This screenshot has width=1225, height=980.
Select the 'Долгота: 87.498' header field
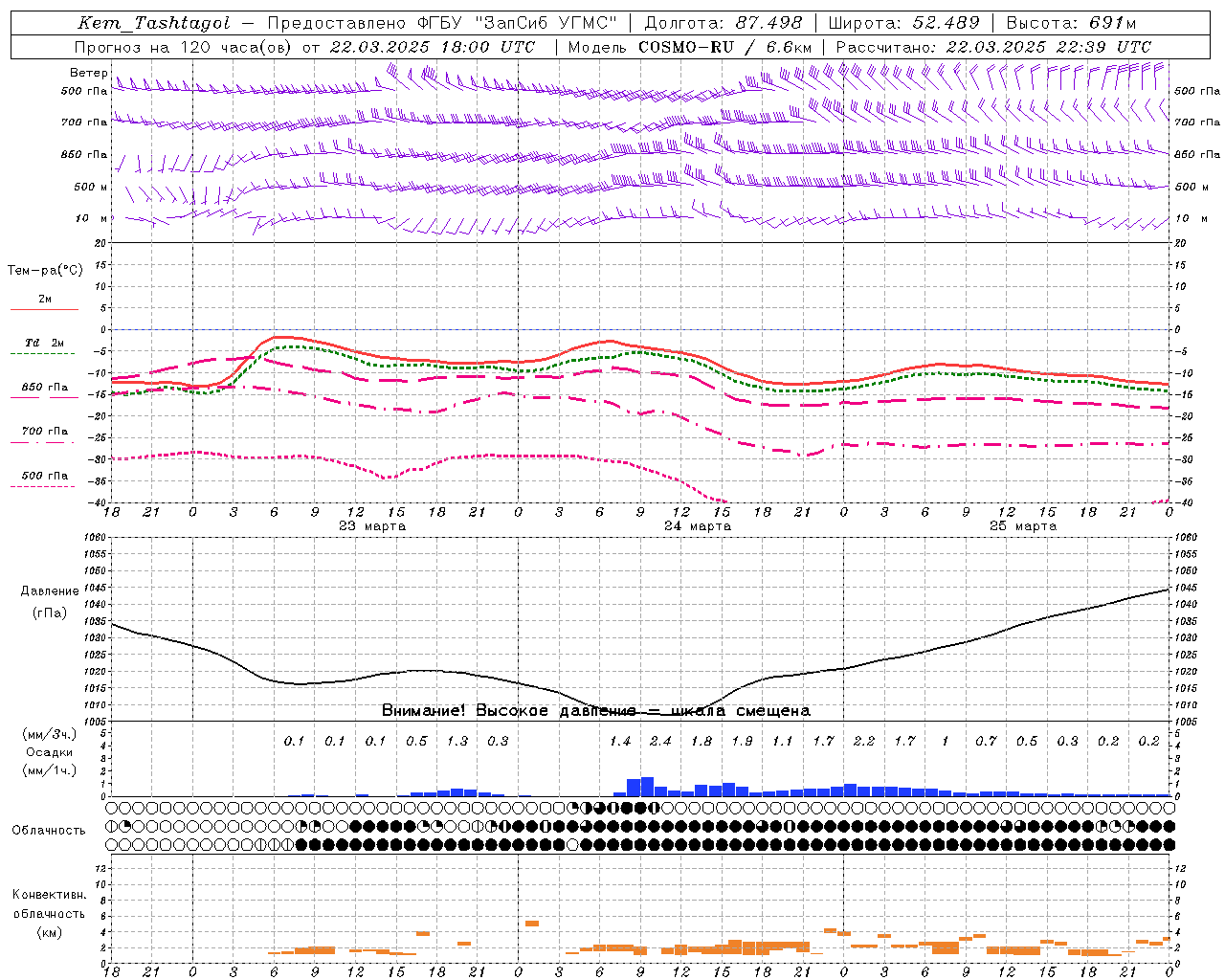[724, 23]
